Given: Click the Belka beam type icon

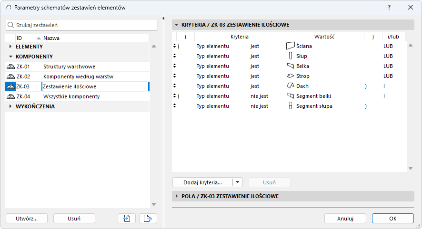Looking at the screenshot, I should (x=291, y=66).
